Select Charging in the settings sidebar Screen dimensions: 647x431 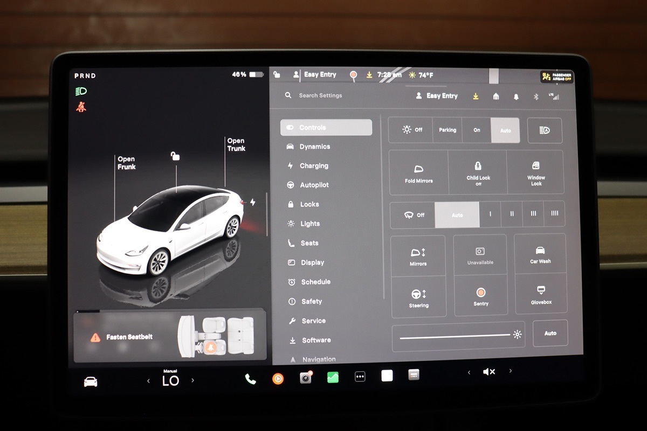(314, 166)
